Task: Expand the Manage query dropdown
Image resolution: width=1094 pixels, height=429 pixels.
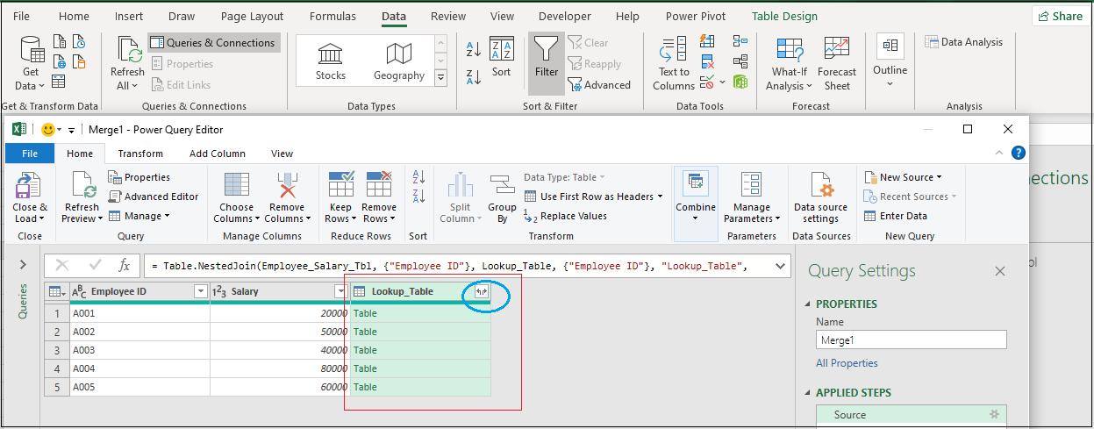Action: point(139,216)
